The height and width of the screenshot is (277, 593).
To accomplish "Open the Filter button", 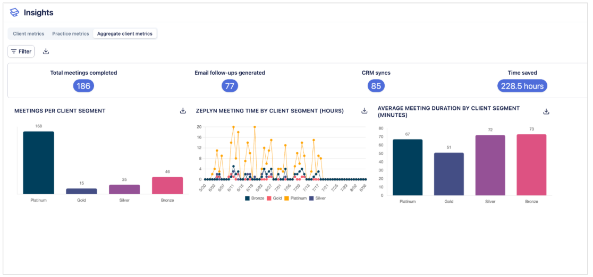I will click(21, 51).
